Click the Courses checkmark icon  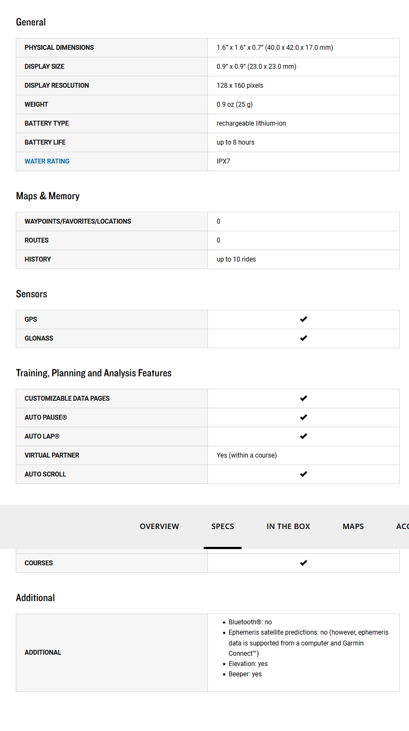coord(303,563)
